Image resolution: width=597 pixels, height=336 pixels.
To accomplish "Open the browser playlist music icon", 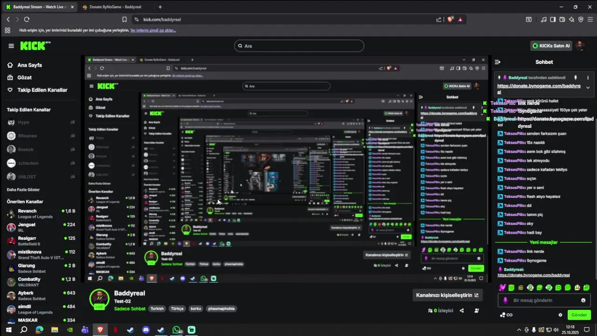I will (543, 20).
